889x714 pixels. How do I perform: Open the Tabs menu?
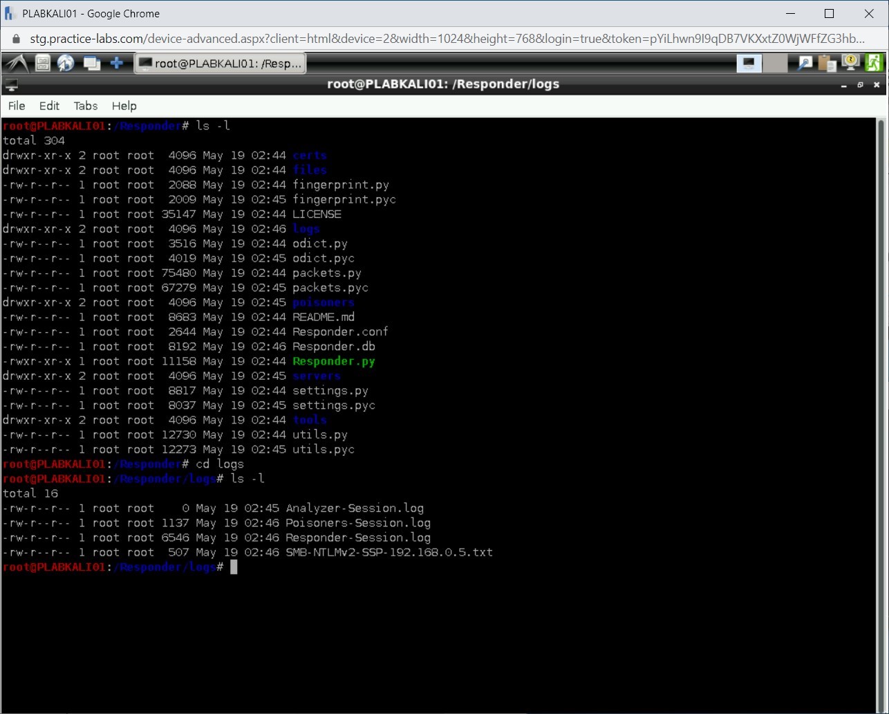click(x=85, y=106)
